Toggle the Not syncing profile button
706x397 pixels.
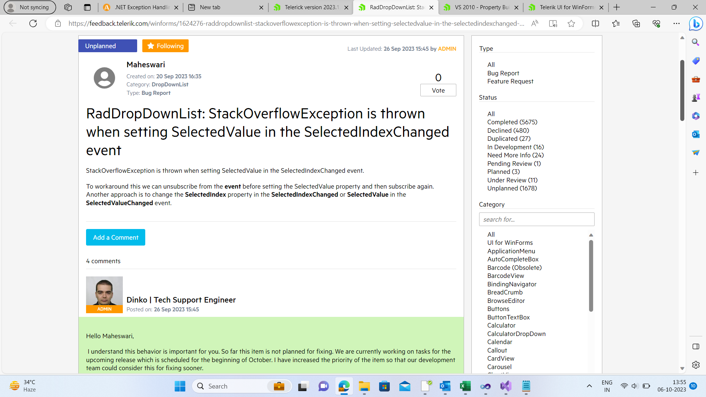click(29, 7)
